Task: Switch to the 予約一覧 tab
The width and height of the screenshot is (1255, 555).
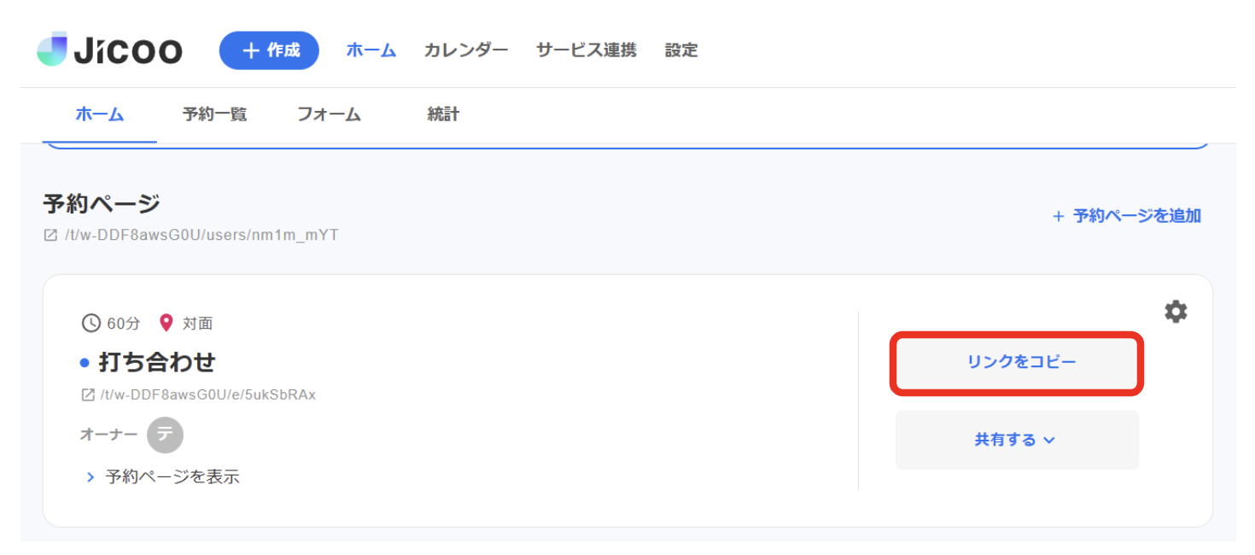Action: [214, 114]
